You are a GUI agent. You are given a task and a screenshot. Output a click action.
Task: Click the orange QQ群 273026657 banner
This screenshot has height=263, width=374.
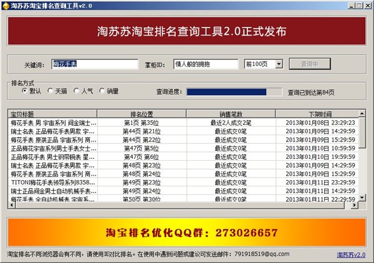pos(187,232)
